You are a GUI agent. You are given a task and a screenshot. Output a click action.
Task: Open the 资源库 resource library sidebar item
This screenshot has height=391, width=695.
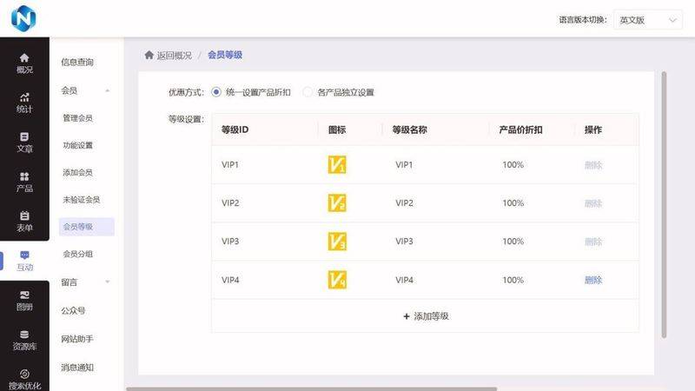point(24,340)
